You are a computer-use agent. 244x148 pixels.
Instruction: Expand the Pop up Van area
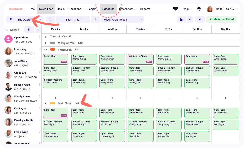(x=45, y=43)
